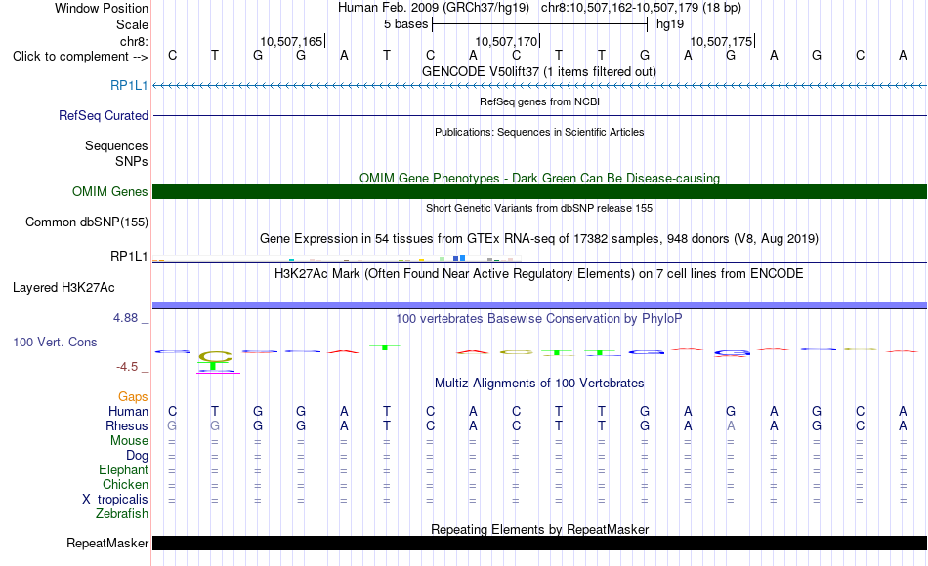Select the orange Gaps label

(x=133, y=396)
